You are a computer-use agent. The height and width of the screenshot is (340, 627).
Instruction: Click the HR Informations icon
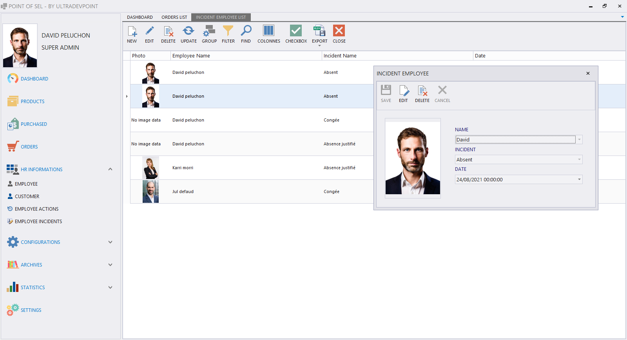pyautogui.click(x=13, y=169)
